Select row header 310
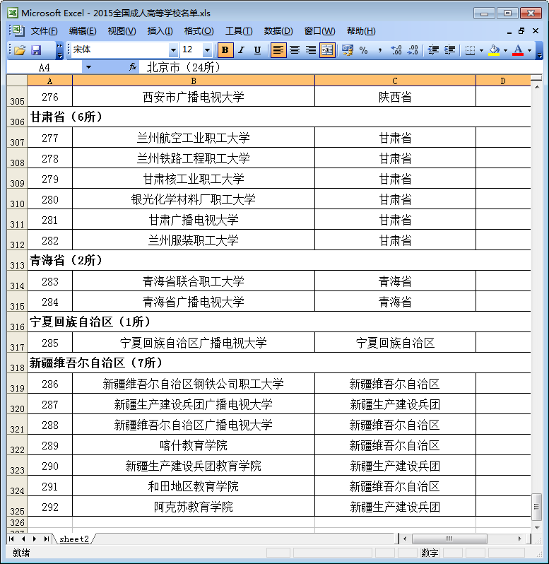 click(17, 199)
